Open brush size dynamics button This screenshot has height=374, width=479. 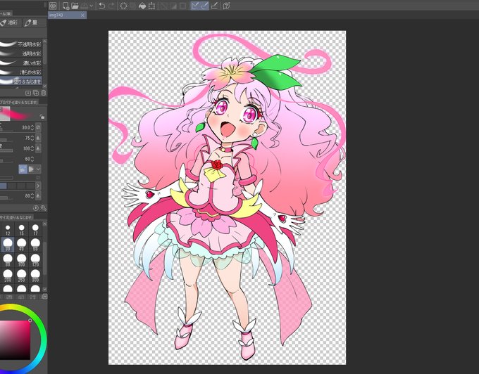[x=38, y=127]
